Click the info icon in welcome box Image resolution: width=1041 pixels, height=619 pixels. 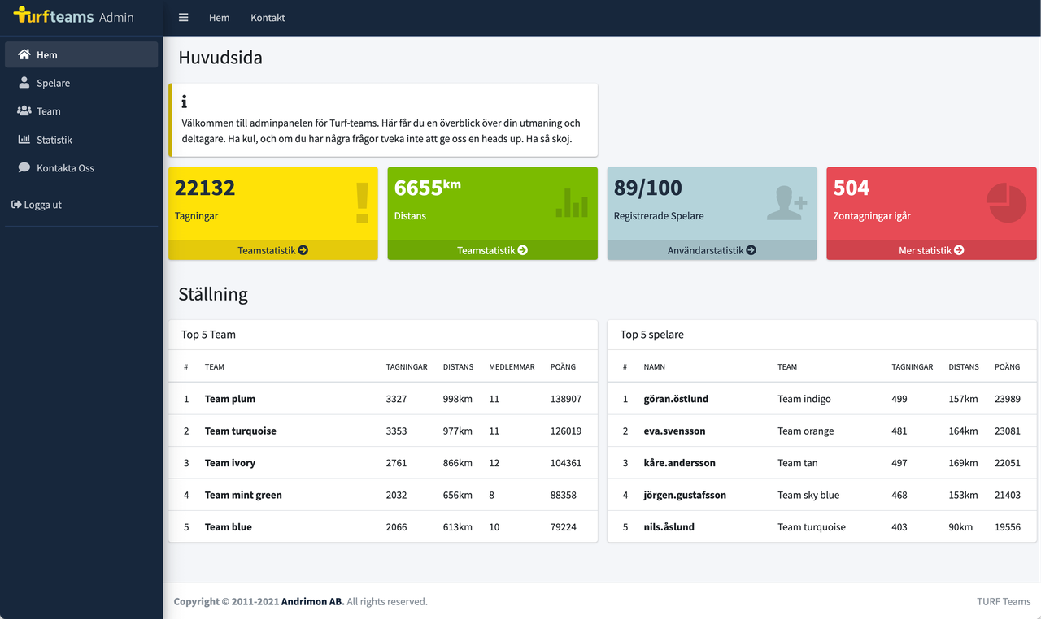pyautogui.click(x=185, y=102)
